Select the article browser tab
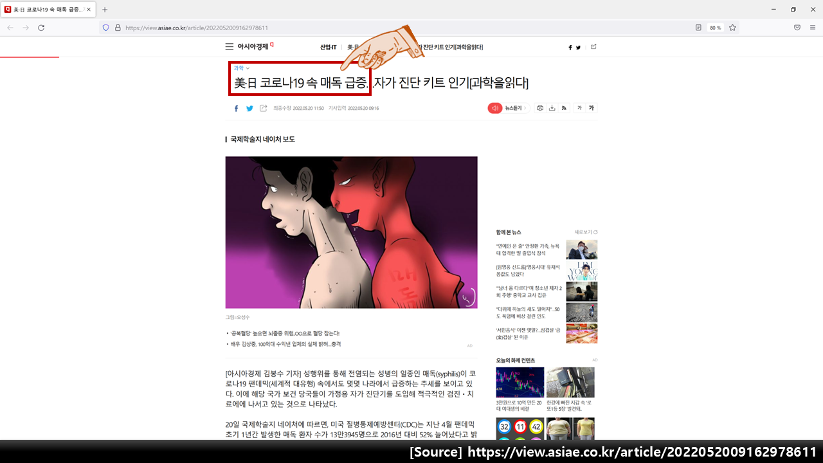Viewport: 823px width, 463px height. coord(48,10)
